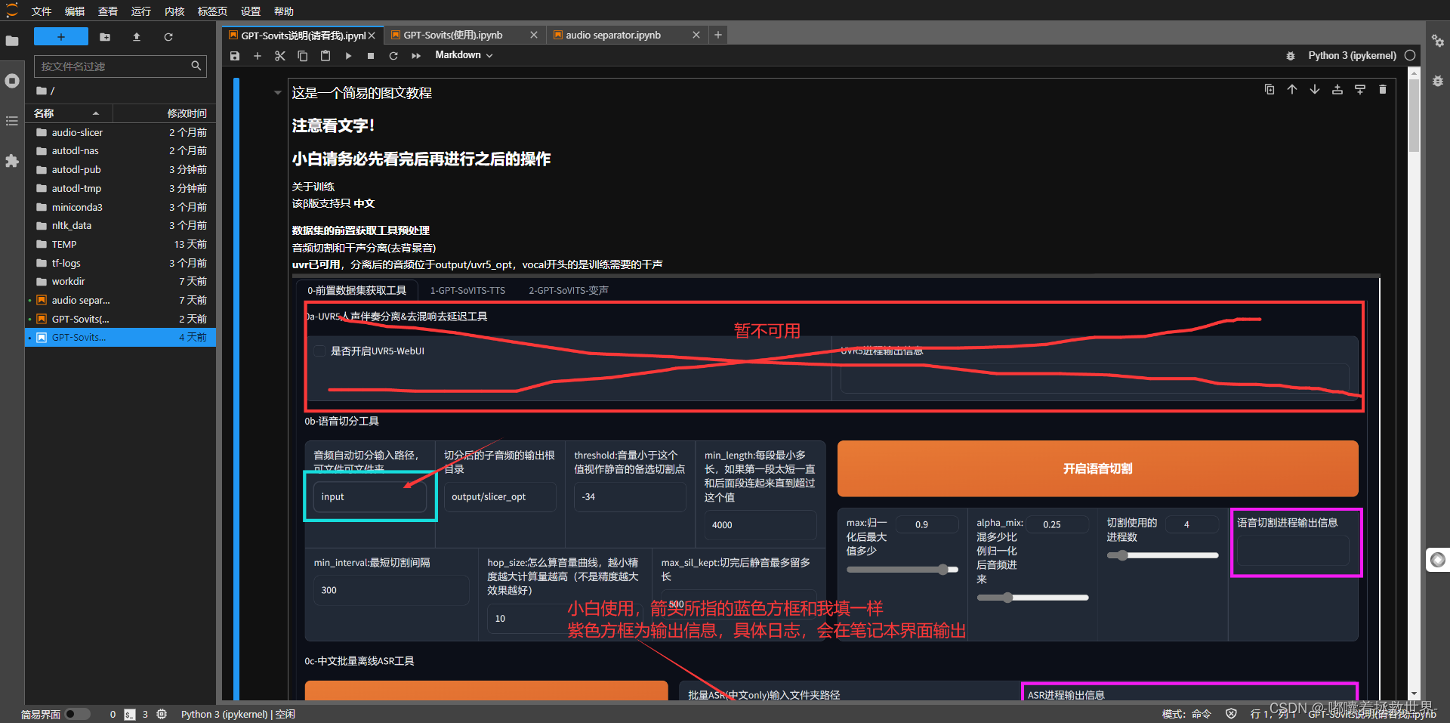The height and width of the screenshot is (723, 1450).
Task: Open the tf-logs folder
Action: point(121,263)
